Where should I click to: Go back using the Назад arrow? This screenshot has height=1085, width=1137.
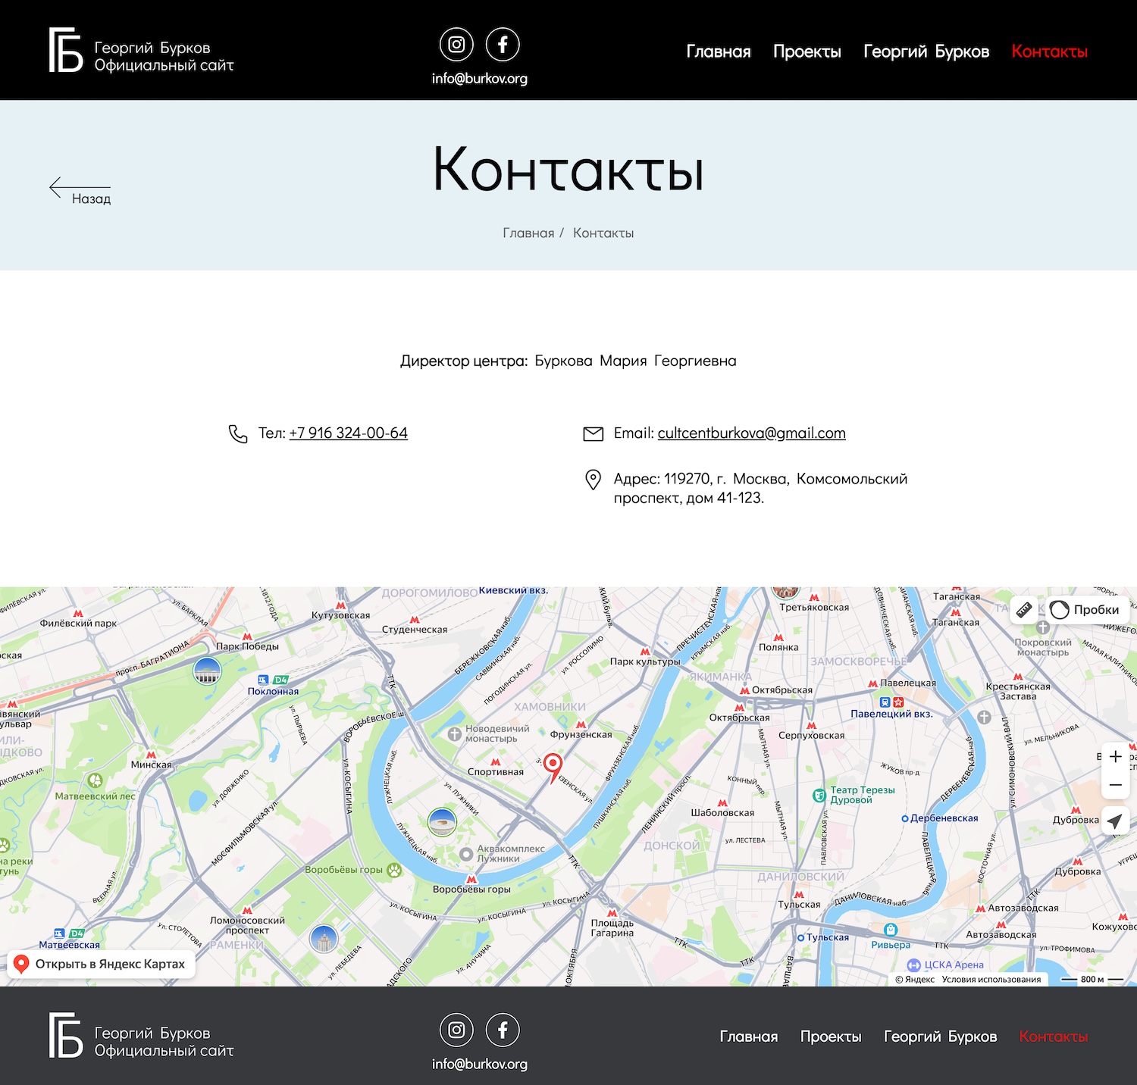80,191
